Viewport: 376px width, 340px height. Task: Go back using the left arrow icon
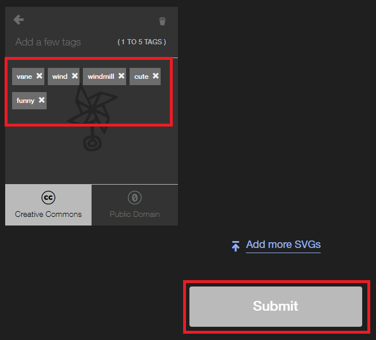(x=18, y=20)
